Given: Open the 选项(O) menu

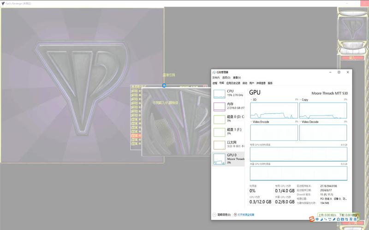Looking at the screenshot, I should [226, 78].
